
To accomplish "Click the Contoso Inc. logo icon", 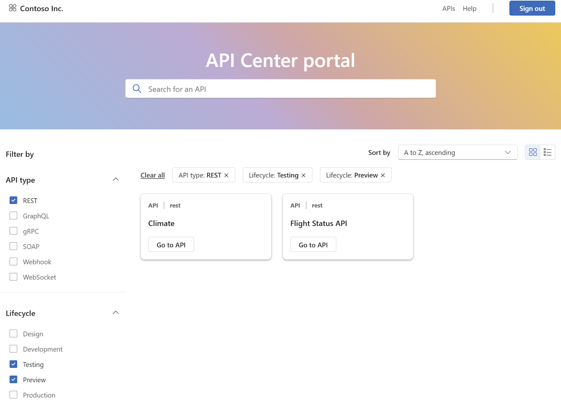I will click(x=12, y=8).
